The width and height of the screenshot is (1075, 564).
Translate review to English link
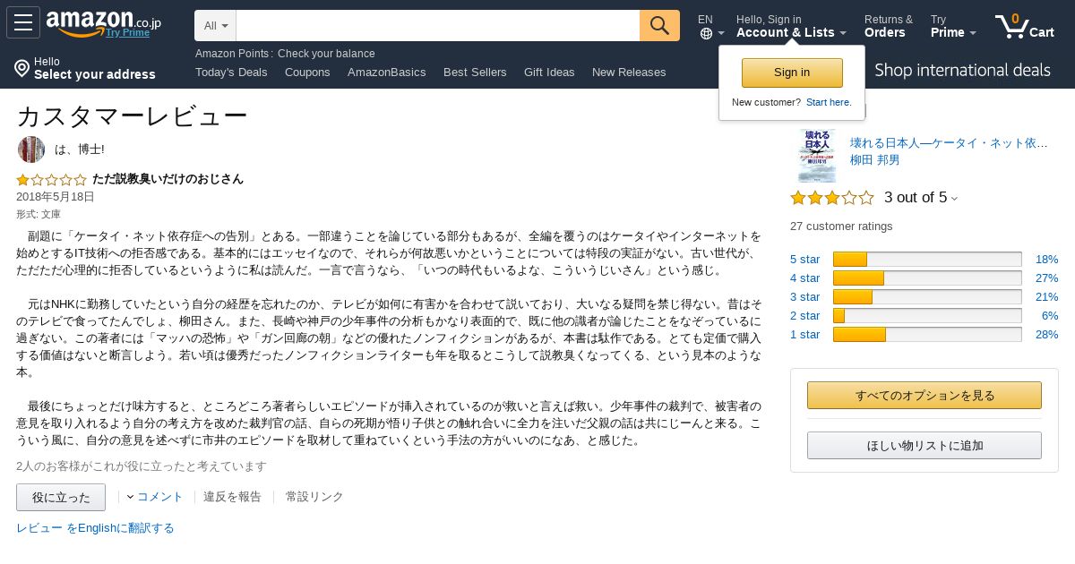click(95, 528)
